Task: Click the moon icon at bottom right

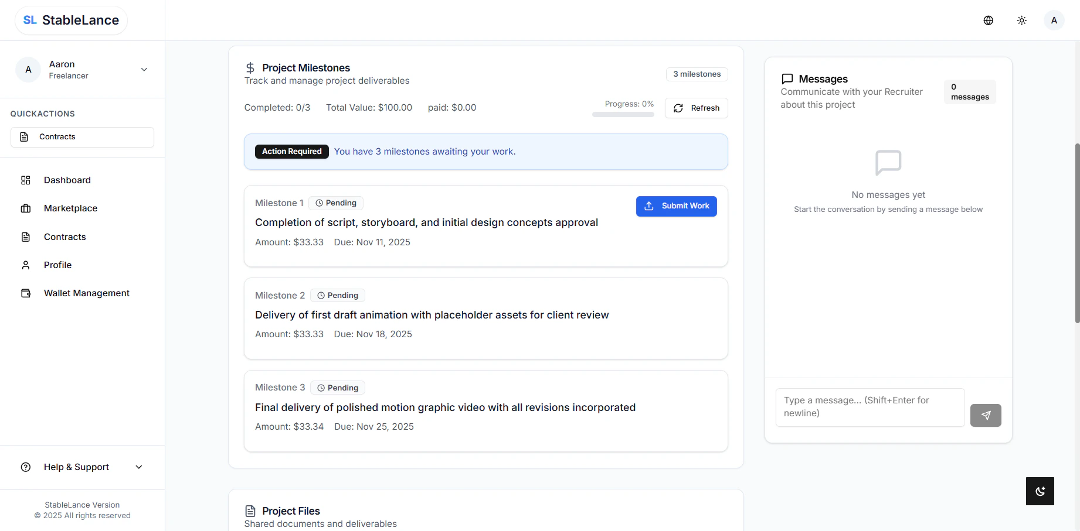Action: pos(1040,491)
